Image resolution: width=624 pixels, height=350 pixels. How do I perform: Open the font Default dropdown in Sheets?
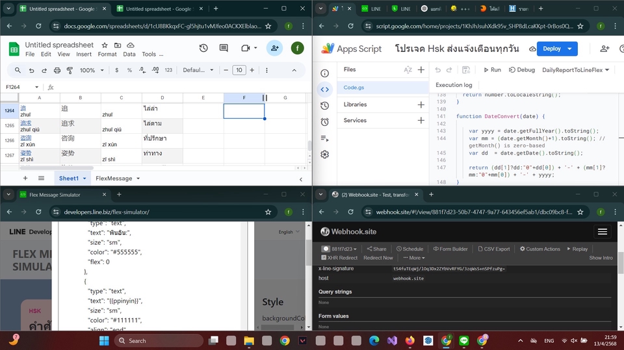[198, 70]
